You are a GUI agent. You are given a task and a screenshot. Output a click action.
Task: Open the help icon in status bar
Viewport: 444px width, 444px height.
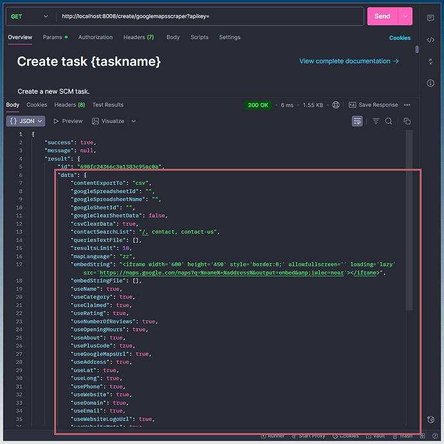point(430,420)
